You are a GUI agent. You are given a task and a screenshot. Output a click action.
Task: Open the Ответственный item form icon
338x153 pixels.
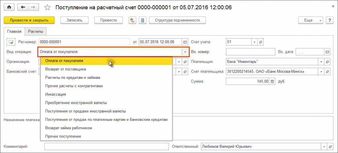click(330, 146)
